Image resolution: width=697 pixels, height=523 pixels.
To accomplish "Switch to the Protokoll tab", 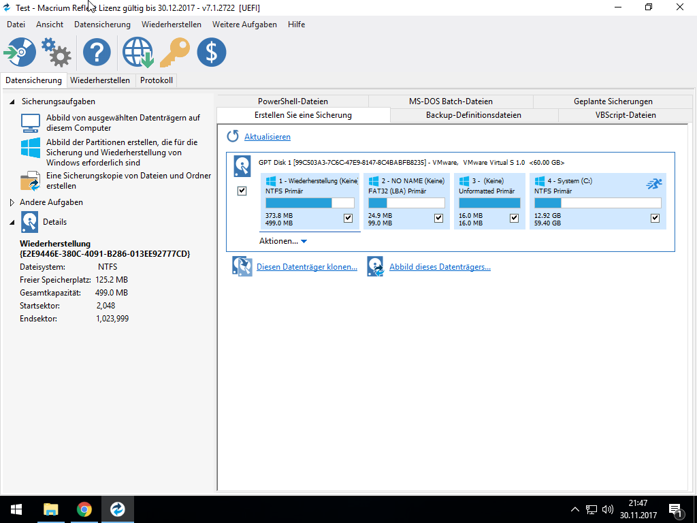I will coord(157,80).
